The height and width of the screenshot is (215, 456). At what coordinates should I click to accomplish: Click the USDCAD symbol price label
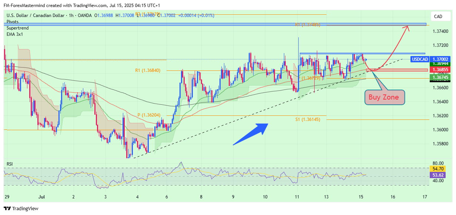[420, 59]
